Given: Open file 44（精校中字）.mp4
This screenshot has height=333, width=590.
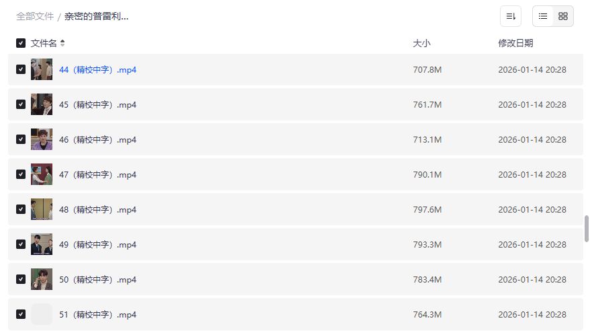Looking at the screenshot, I should click(97, 70).
